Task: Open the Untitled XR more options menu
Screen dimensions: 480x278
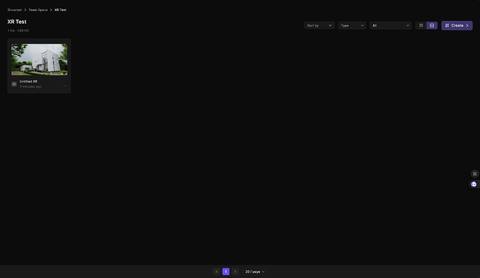Action: [x=65, y=86]
